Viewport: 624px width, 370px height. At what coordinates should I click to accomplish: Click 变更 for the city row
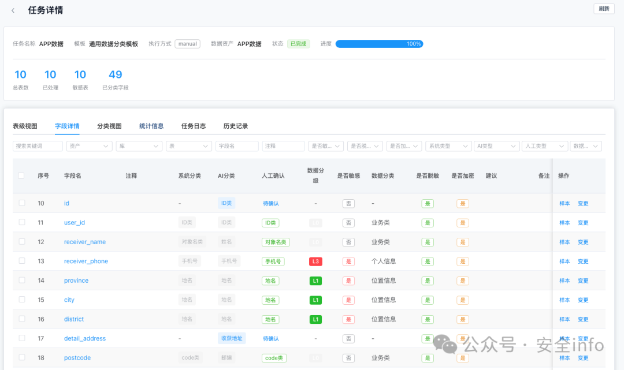tap(583, 300)
